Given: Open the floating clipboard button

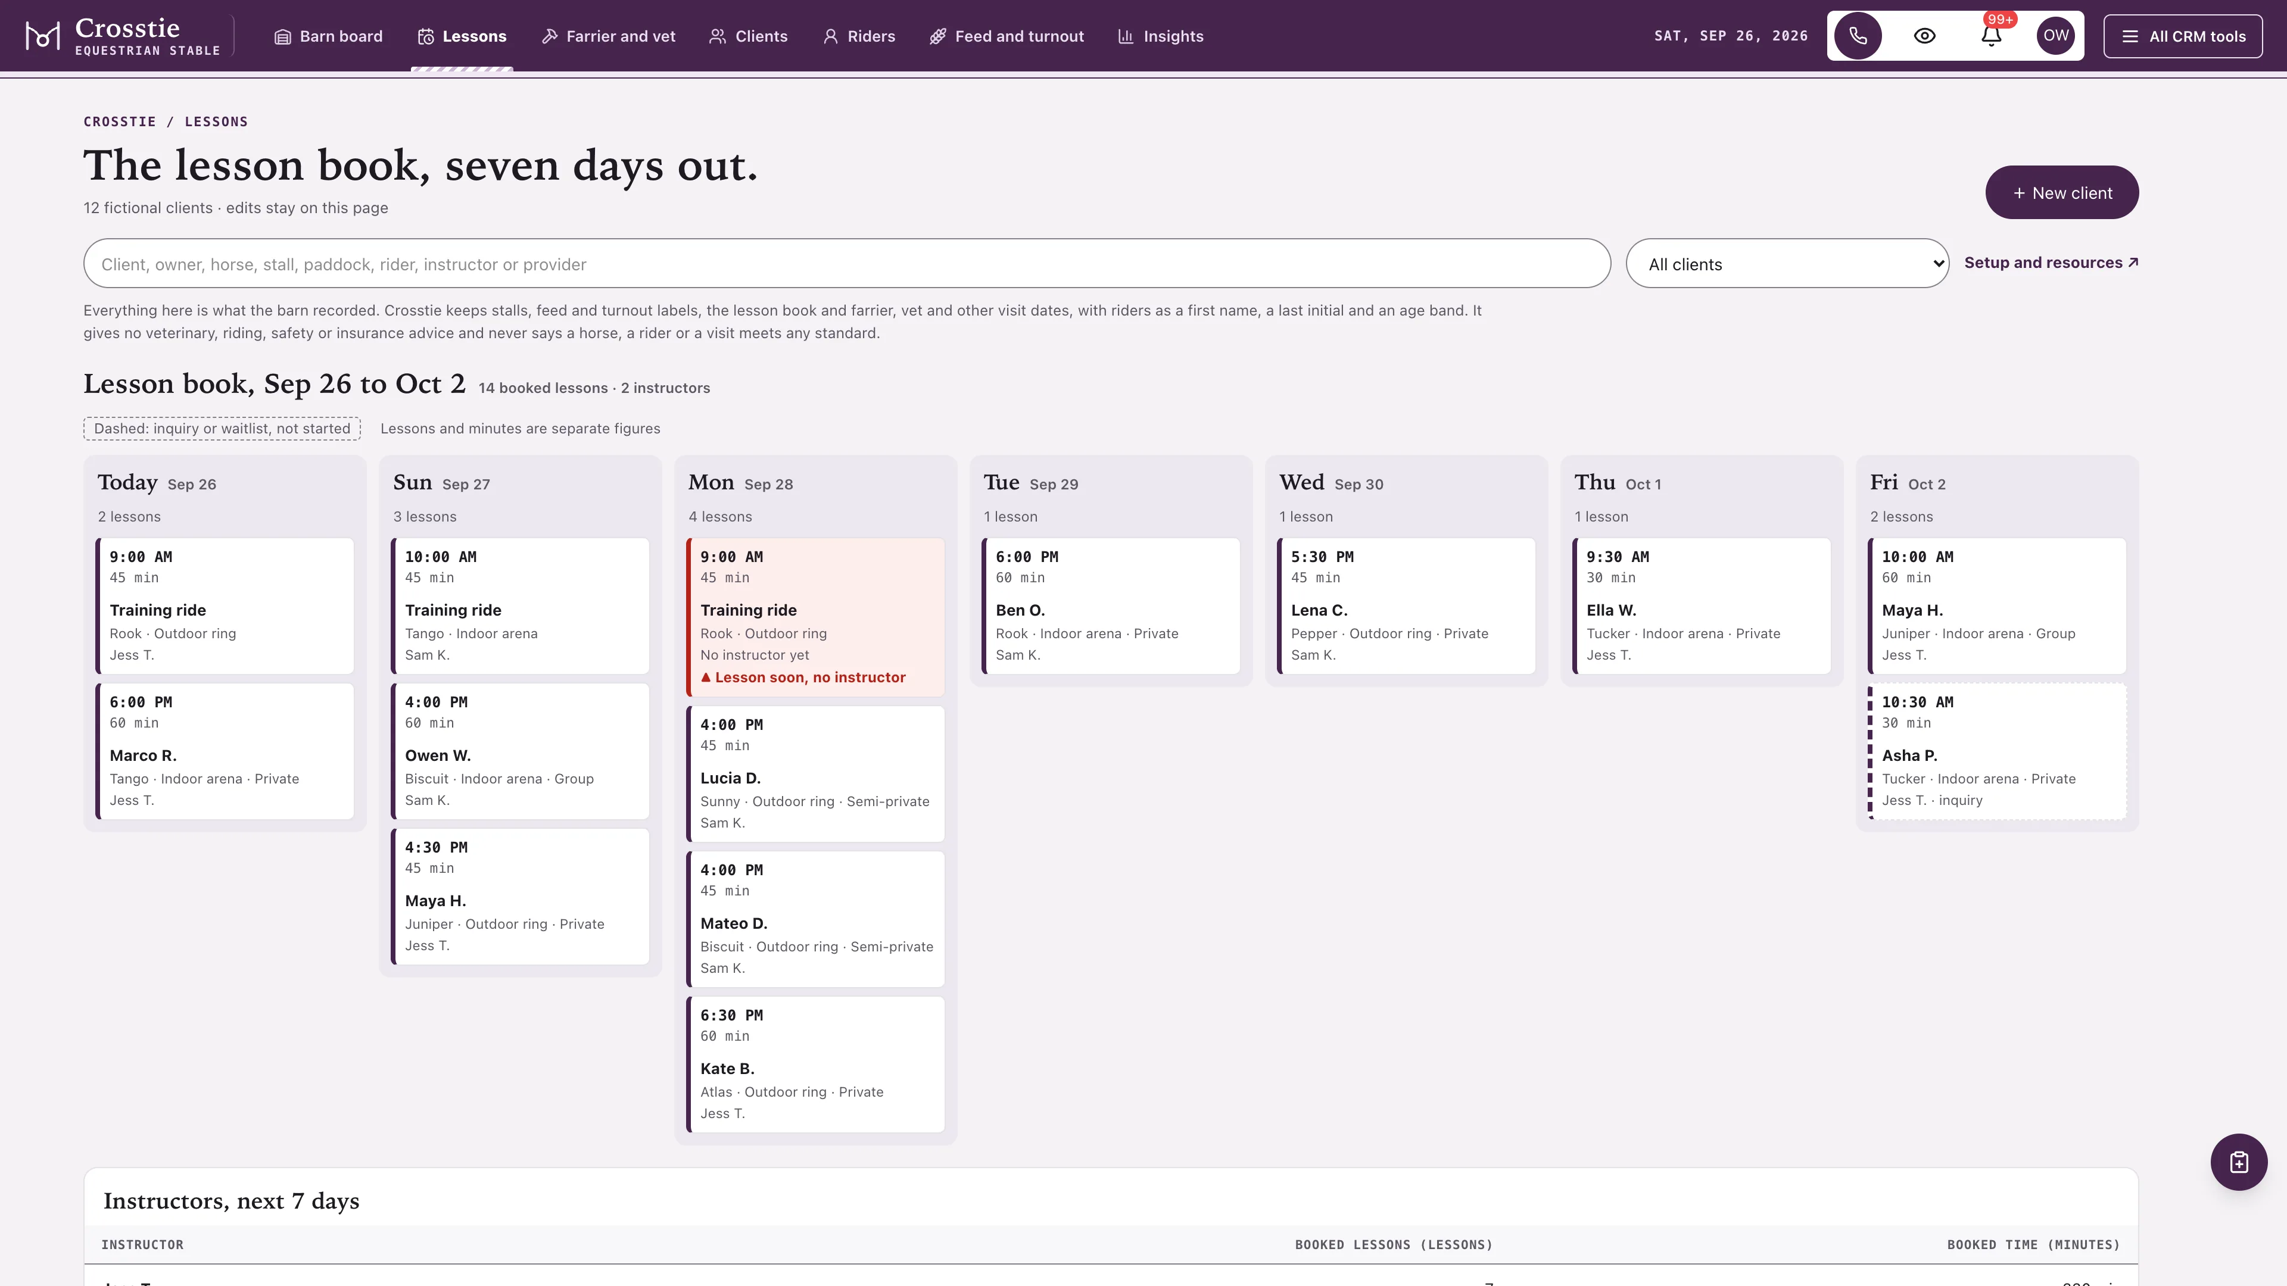Looking at the screenshot, I should click(x=2238, y=1162).
